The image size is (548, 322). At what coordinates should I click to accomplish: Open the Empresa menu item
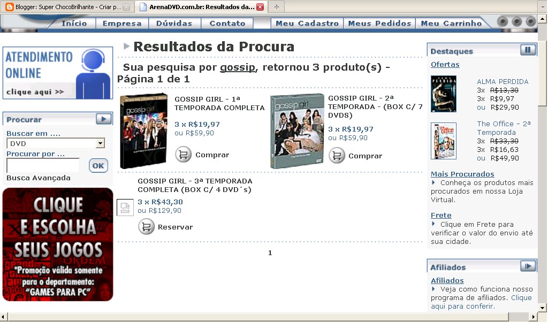click(x=122, y=23)
